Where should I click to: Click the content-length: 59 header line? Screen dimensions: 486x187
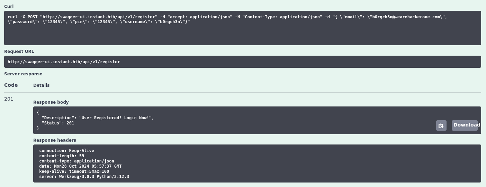[62, 156]
